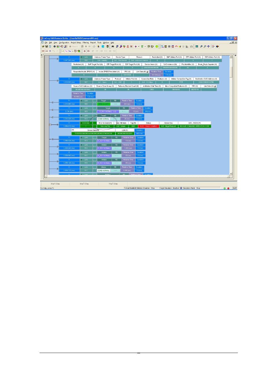The width and height of the screenshot is (266, 377).
Task: Click the multicolor pie chart icon
Action: 217,46
